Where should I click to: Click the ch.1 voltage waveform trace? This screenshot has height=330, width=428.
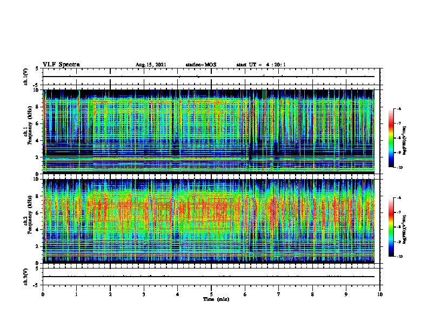pyautogui.click(x=209, y=77)
